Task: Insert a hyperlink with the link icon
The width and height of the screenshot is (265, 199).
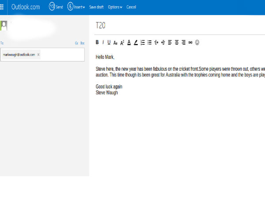Action: coord(190,42)
